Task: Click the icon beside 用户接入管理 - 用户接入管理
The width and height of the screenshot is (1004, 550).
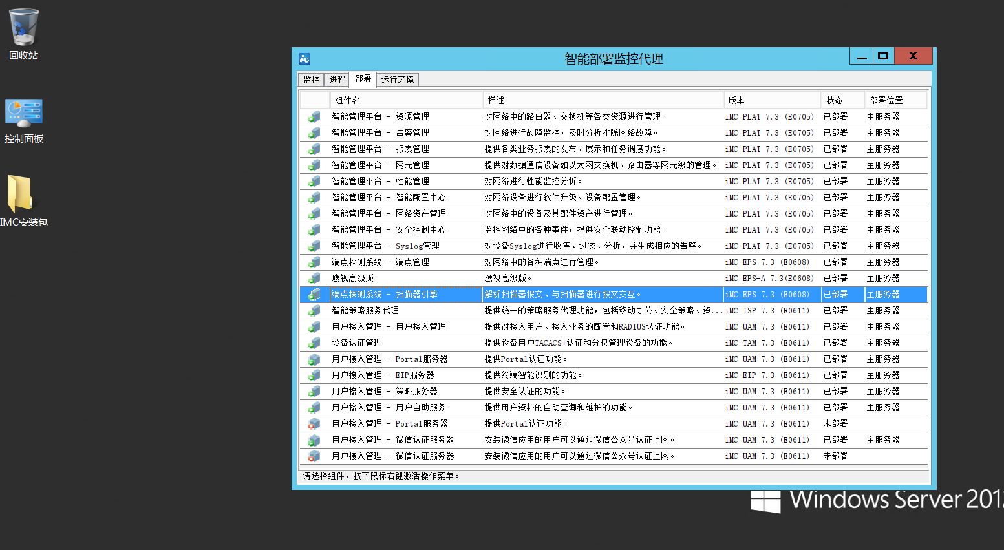Action: (314, 327)
